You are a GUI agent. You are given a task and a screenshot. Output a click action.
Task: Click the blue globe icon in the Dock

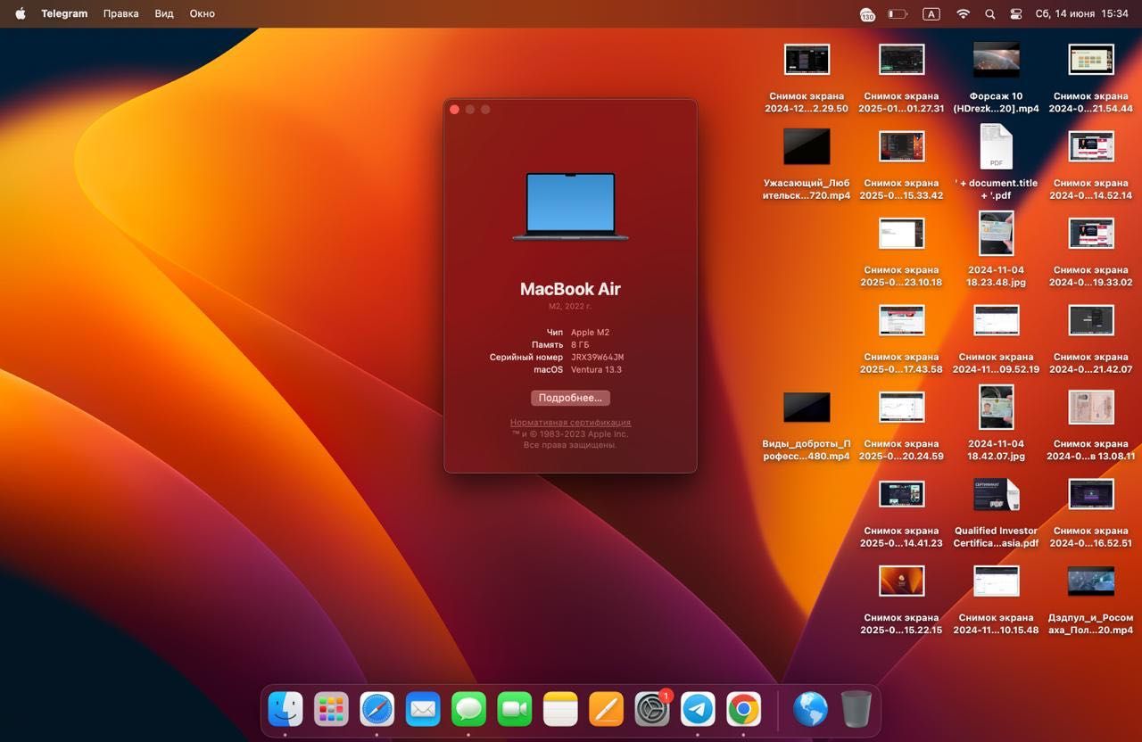(x=810, y=710)
